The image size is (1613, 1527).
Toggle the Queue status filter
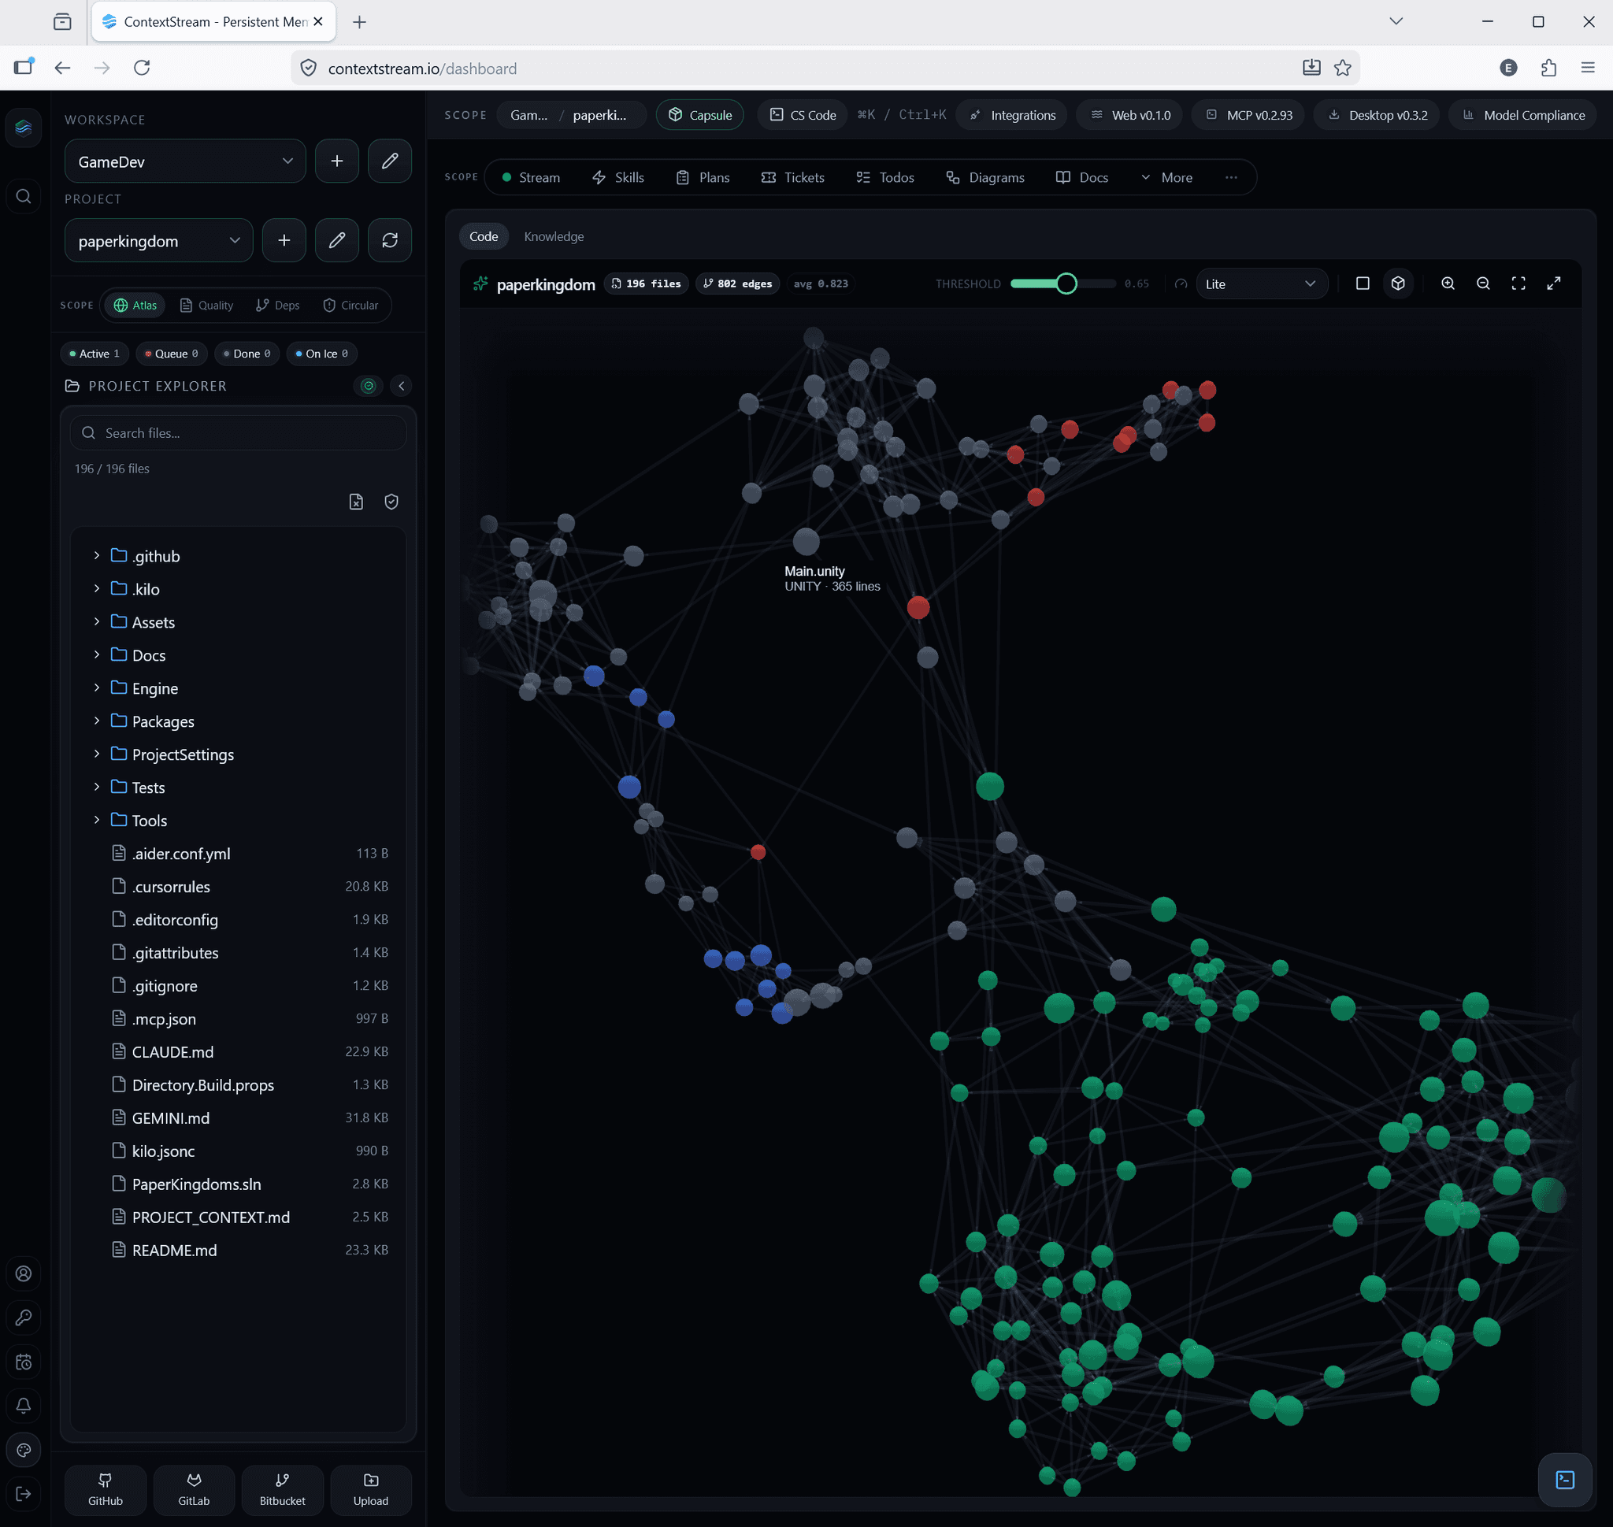pos(172,354)
